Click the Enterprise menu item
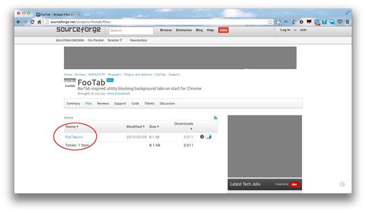The height and width of the screenshot is (213, 366). (184, 30)
